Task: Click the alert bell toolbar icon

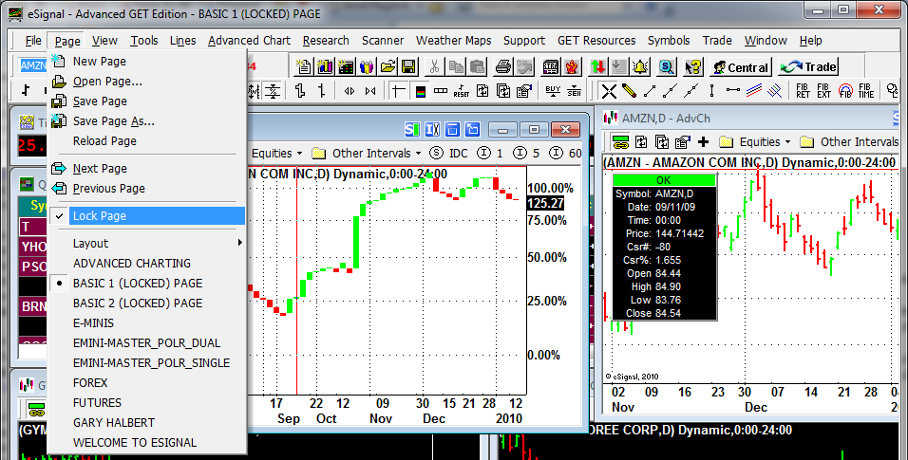Action: [640, 66]
